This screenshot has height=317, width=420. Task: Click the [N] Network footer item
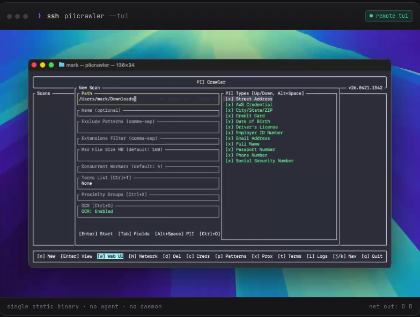[x=143, y=256]
